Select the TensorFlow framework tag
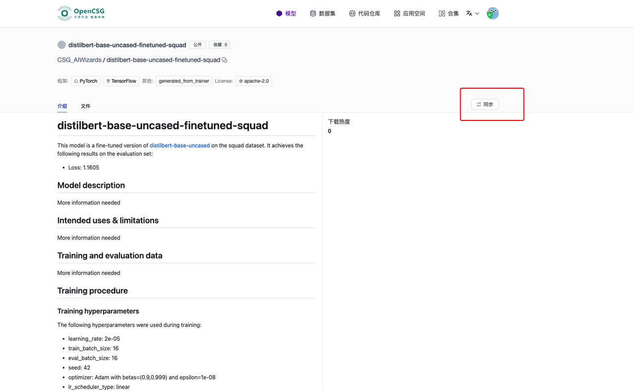Viewport: 634px width, 391px height. click(121, 81)
